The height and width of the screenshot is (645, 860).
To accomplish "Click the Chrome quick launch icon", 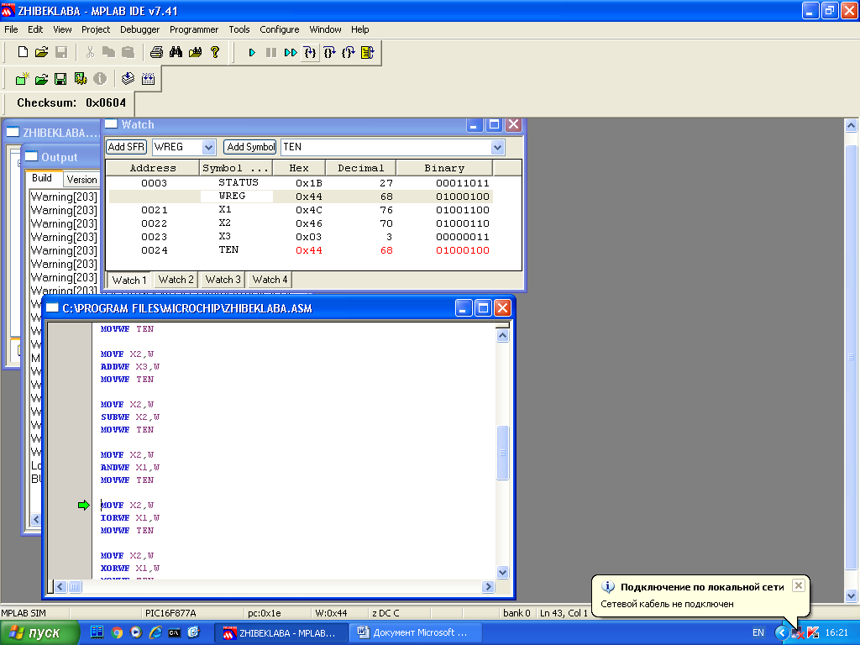I will click(x=117, y=633).
